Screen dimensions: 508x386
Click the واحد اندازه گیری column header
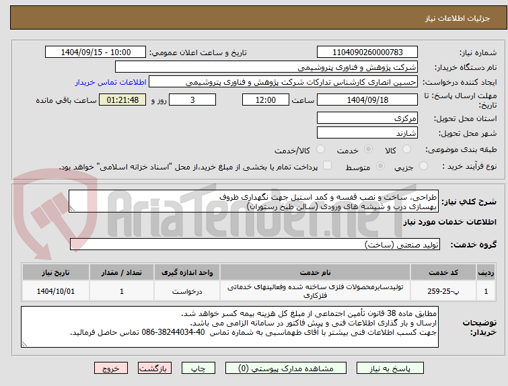click(187, 272)
